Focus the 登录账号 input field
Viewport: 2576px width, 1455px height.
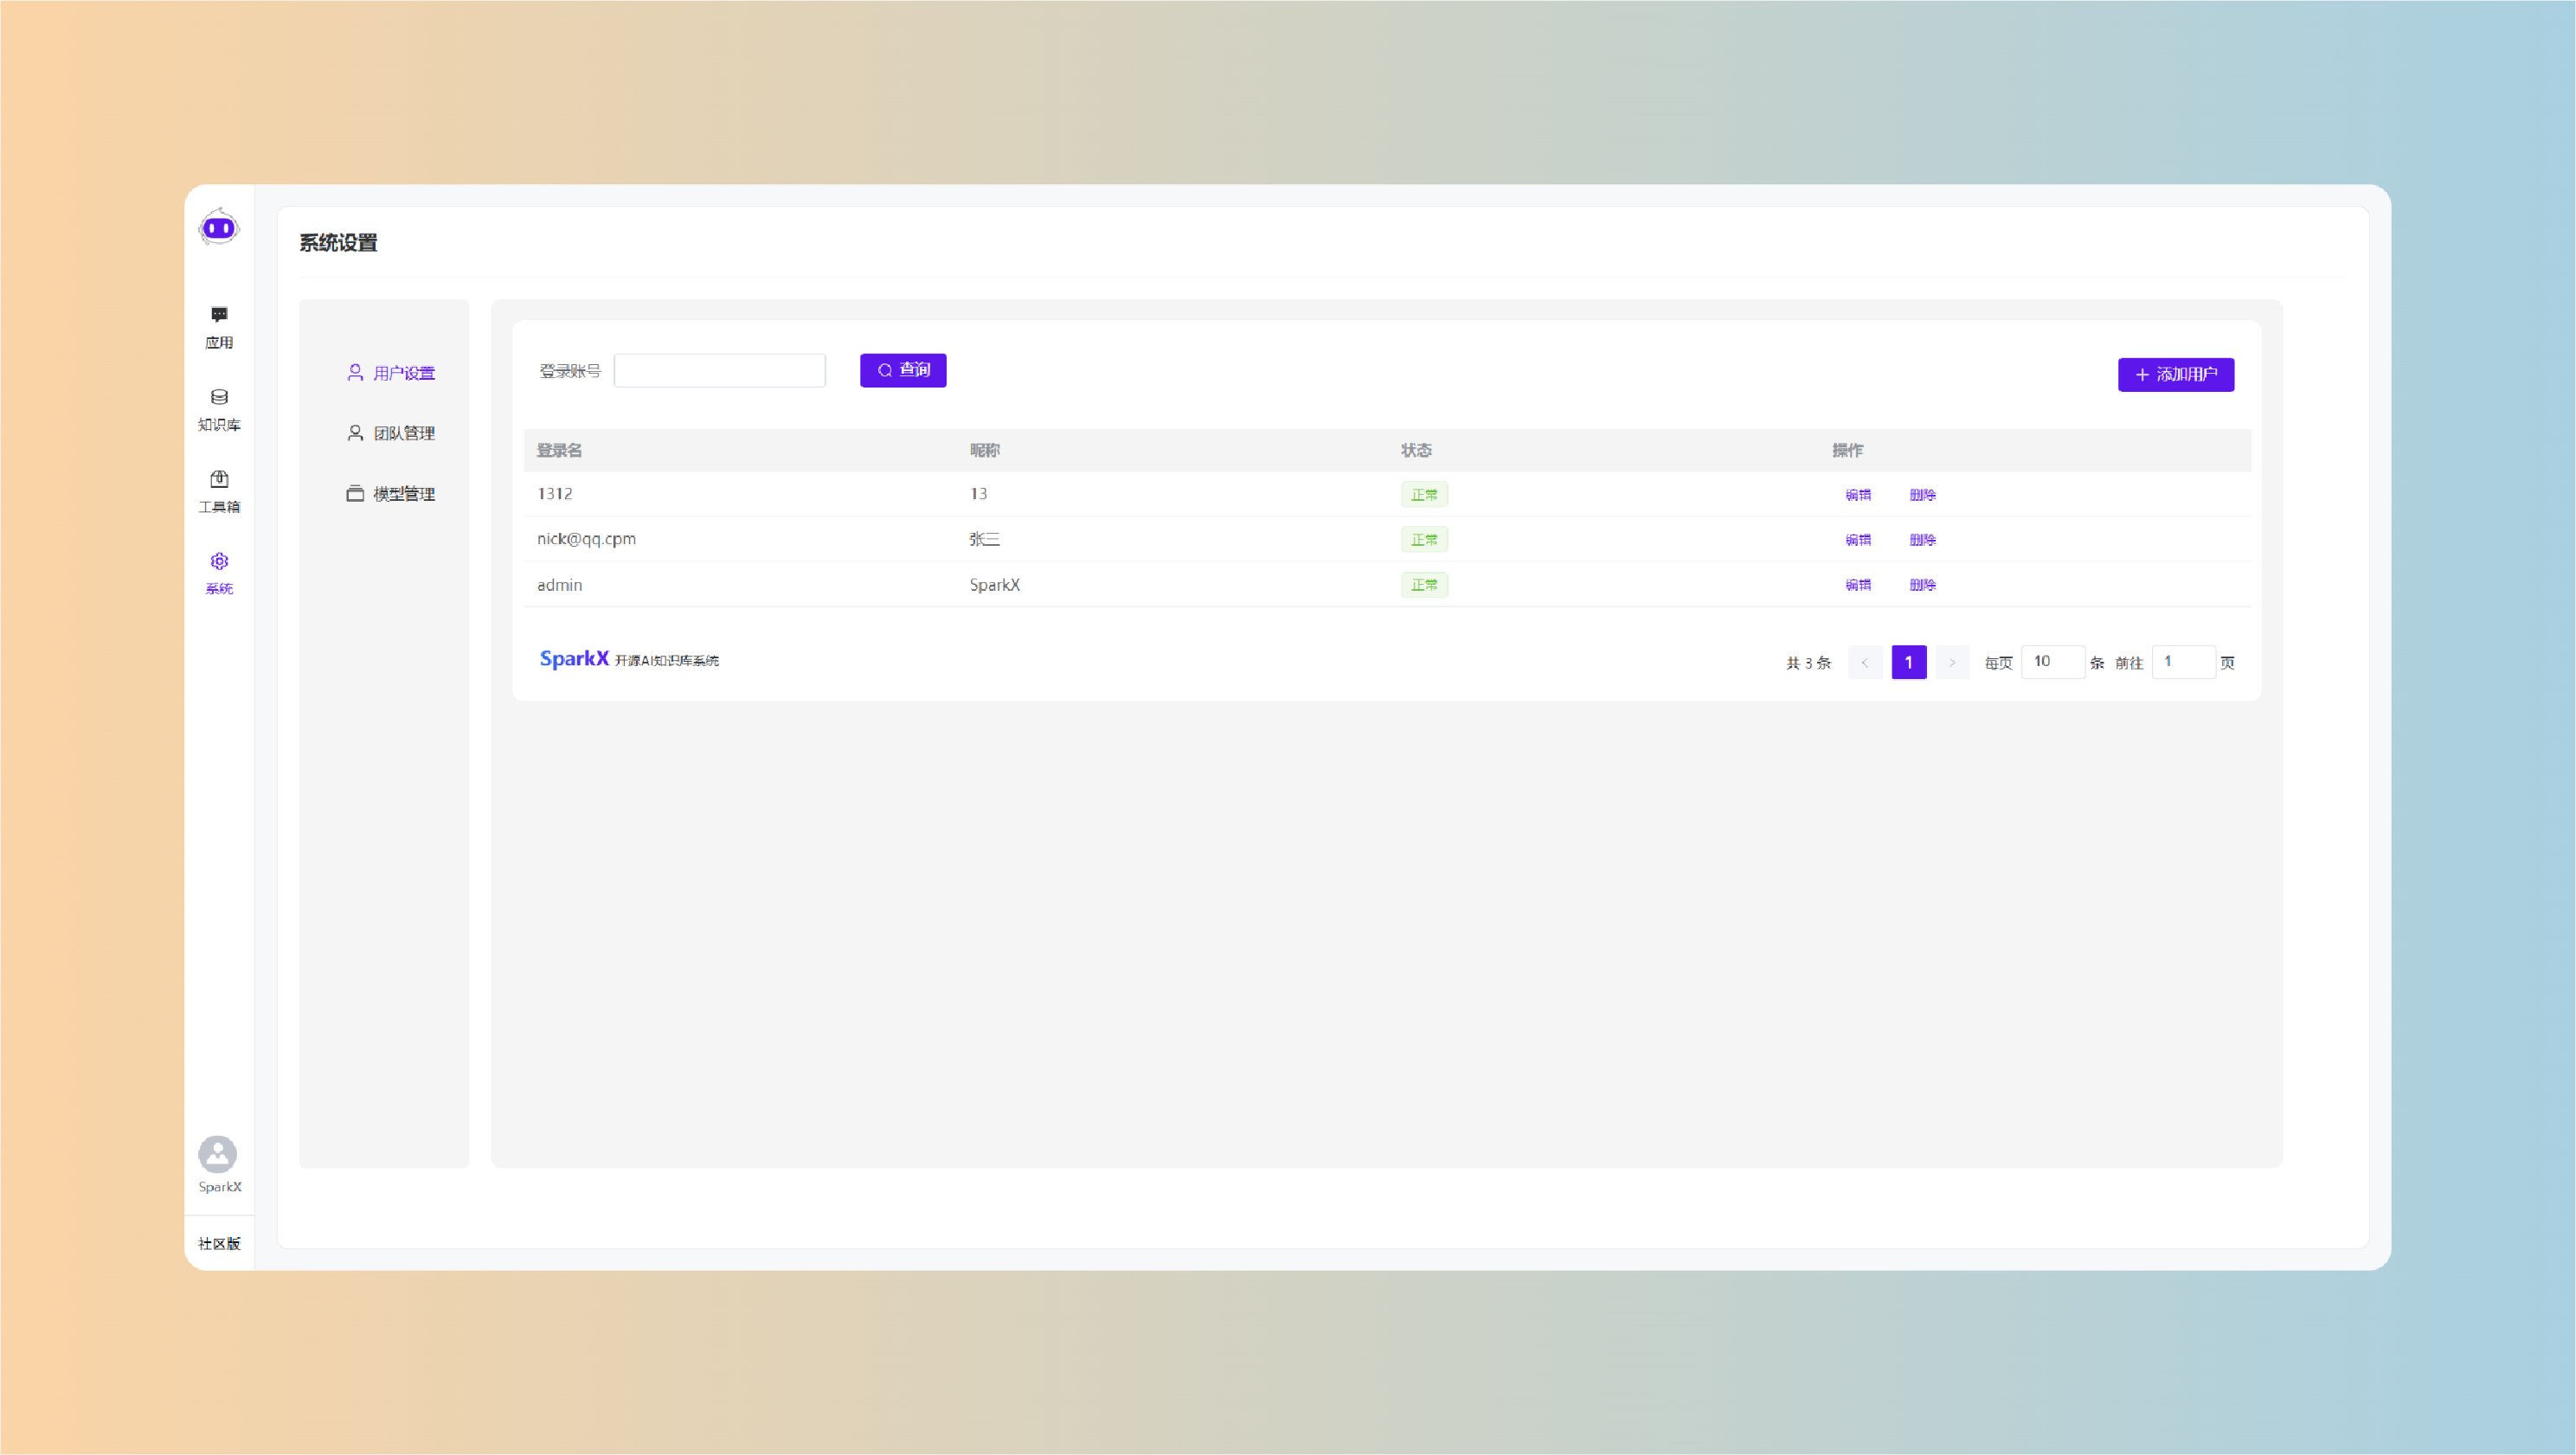719,371
